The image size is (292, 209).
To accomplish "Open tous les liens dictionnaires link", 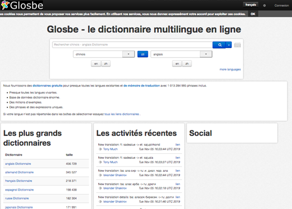I will pos(122,114).
